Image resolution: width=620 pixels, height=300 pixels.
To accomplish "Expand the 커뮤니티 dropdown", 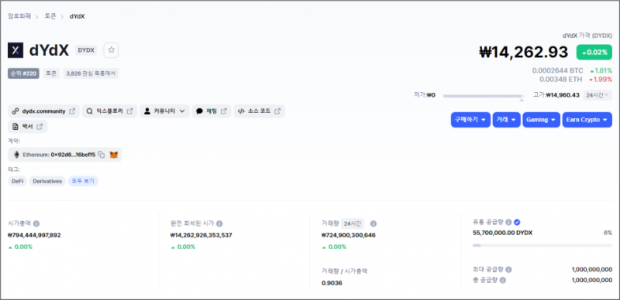I will pos(164,111).
